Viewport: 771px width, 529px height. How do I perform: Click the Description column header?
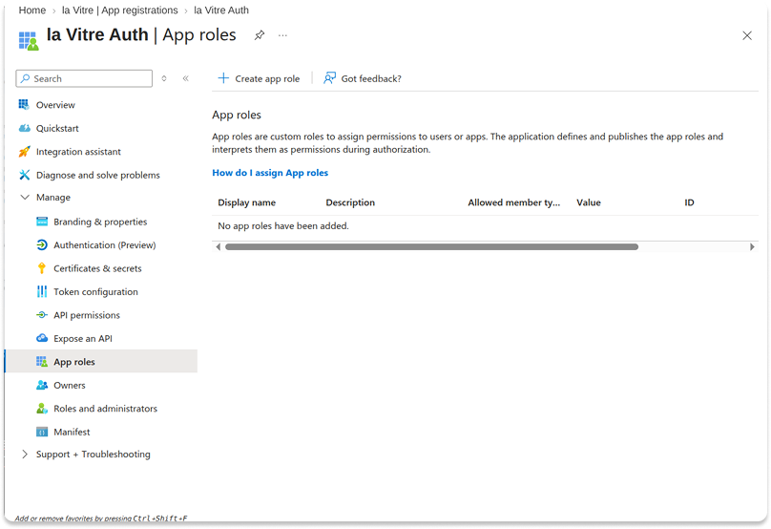tap(350, 202)
